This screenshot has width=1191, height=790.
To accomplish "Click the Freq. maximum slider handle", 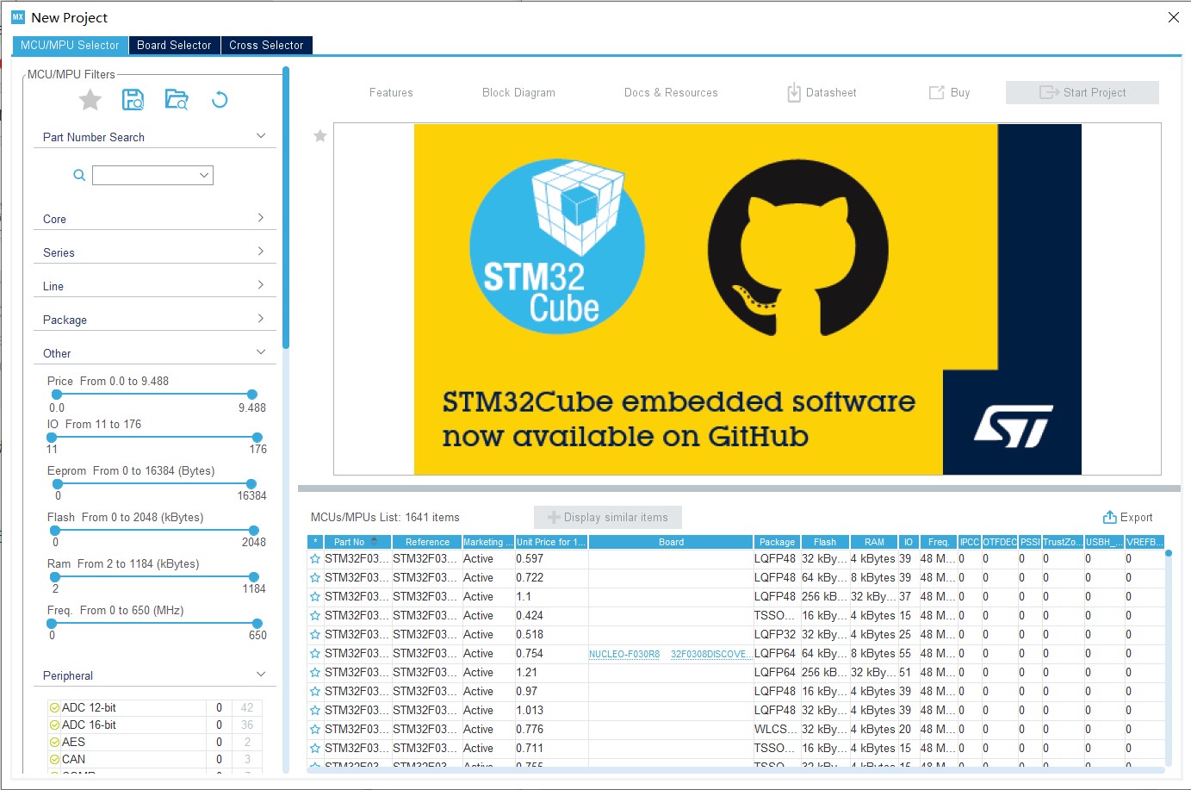I will pyautogui.click(x=257, y=624).
